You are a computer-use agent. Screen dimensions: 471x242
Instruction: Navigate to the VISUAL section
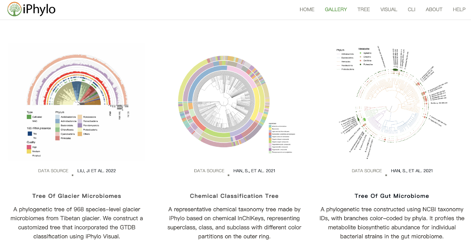coord(388,9)
